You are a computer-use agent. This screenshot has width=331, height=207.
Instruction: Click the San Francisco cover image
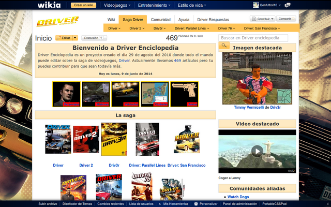tap(187, 139)
